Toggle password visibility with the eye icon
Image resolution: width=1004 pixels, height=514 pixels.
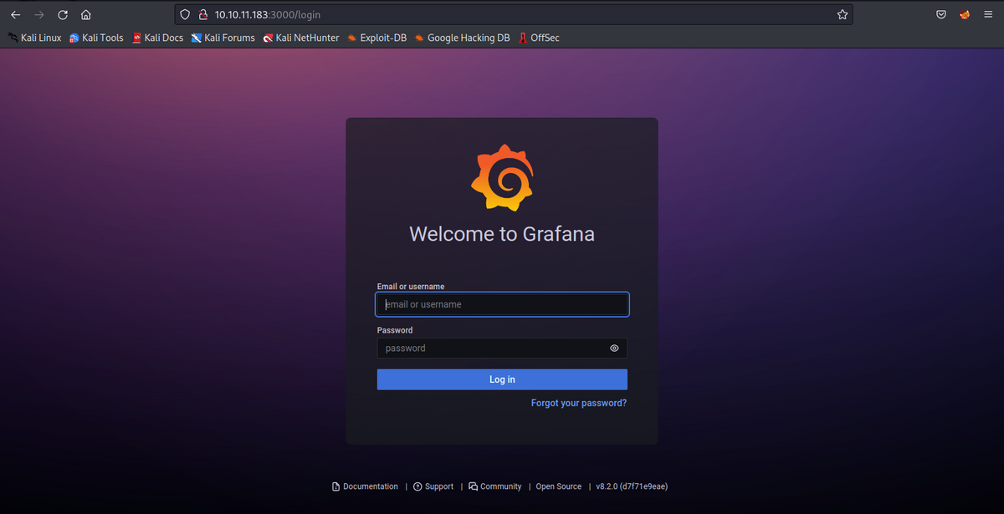tap(614, 349)
